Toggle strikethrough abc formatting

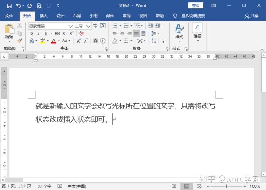57,33
